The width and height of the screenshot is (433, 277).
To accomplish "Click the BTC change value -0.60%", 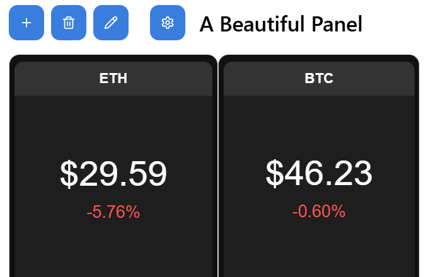I will (x=319, y=212).
